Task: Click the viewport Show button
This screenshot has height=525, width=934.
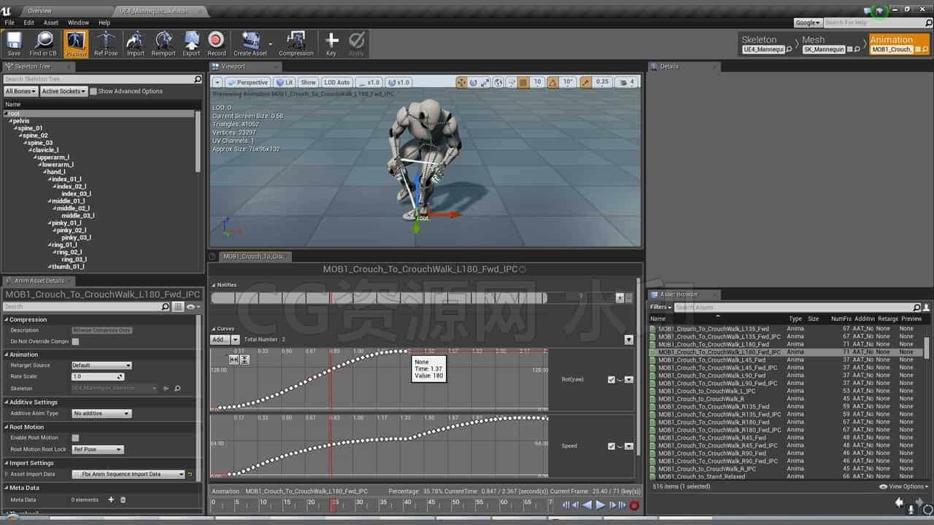Action: 309,82
